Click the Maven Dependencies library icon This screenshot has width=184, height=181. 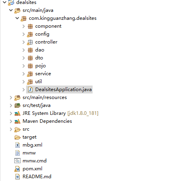click(x=17, y=121)
